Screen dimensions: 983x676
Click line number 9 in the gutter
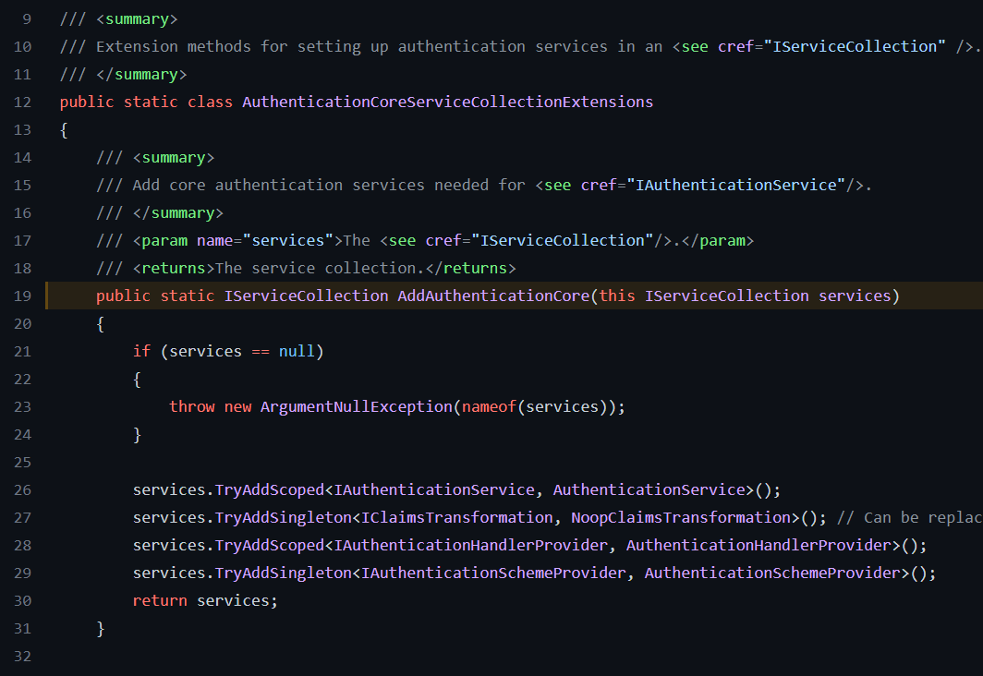point(26,19)
